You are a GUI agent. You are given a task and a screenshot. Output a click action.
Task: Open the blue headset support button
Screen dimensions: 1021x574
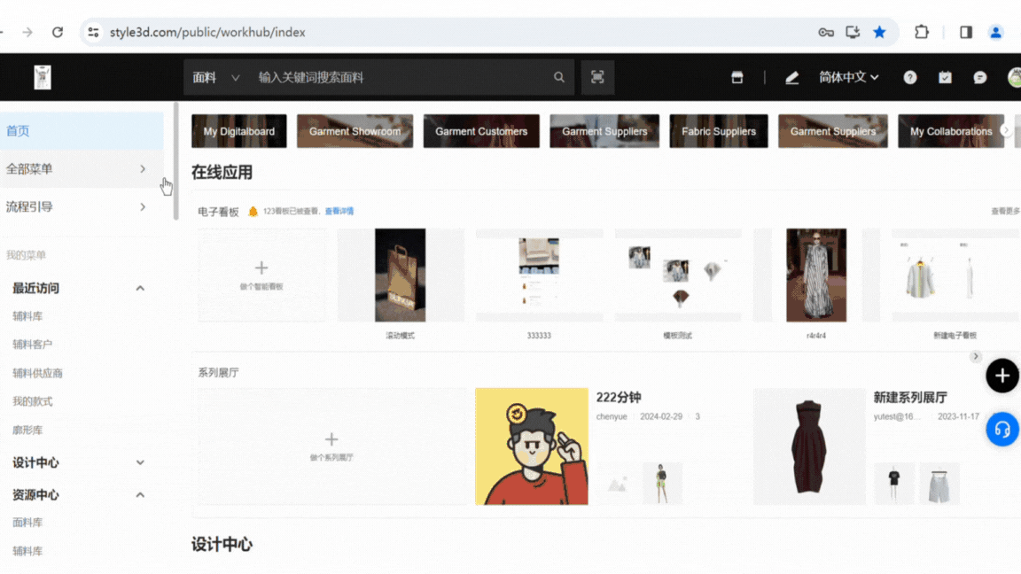click(1002, 430)
